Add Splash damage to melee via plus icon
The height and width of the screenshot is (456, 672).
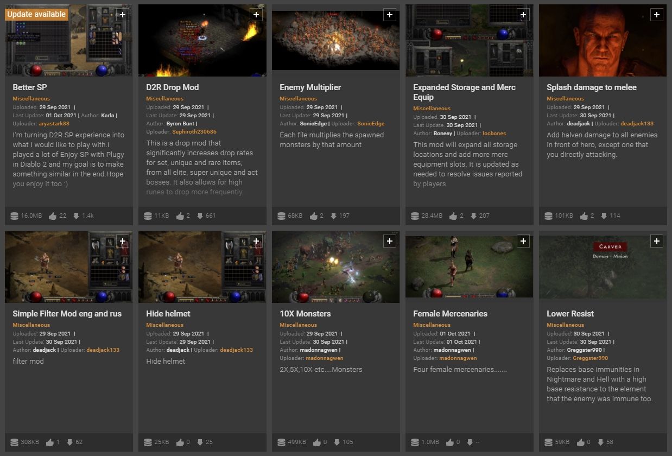[x=657, y=15]
